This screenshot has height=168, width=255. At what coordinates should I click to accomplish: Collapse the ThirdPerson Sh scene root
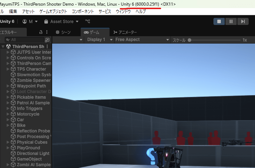(3, 47)
